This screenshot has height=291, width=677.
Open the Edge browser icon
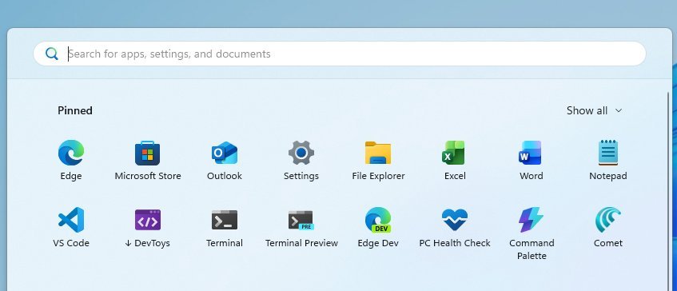[x=71, y=153]
